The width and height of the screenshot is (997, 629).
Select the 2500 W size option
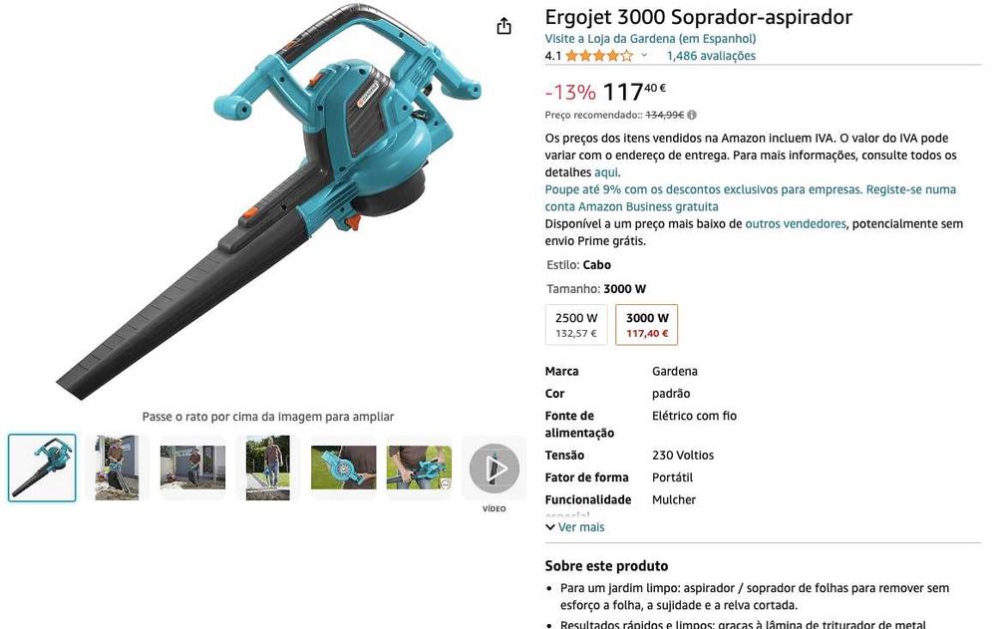coord(576,325)
